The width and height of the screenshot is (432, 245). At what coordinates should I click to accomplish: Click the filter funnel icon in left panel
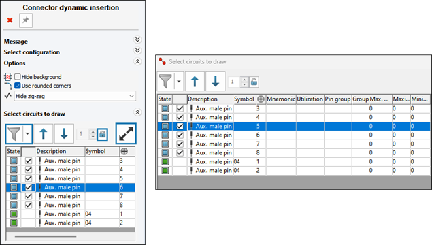pyautogui.click(x=14, y=134)
